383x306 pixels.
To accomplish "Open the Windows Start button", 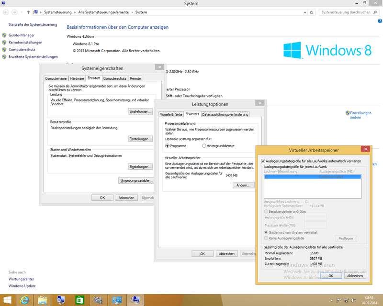I will tap(7, 300).
